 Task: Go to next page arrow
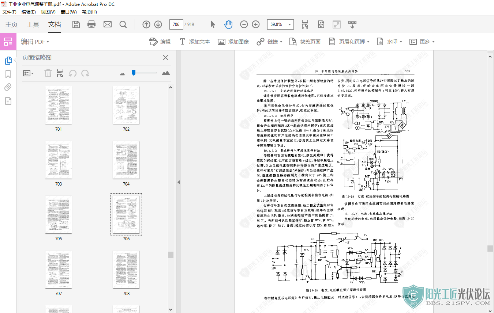coord(158,24)
